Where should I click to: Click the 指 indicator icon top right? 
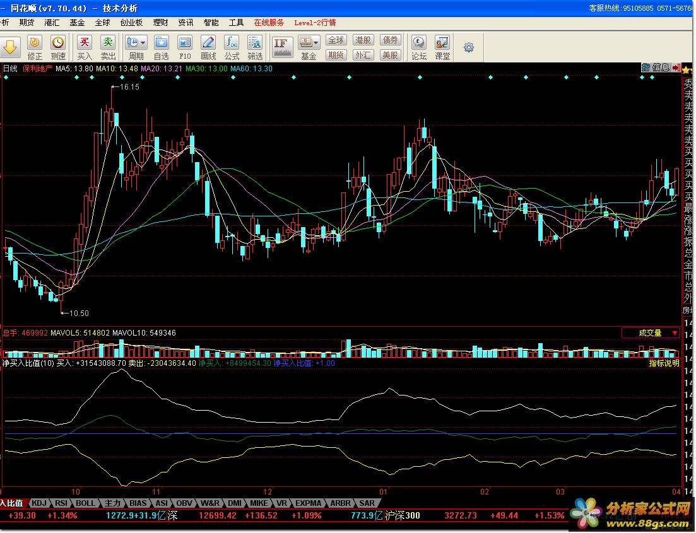coord(646,67)
